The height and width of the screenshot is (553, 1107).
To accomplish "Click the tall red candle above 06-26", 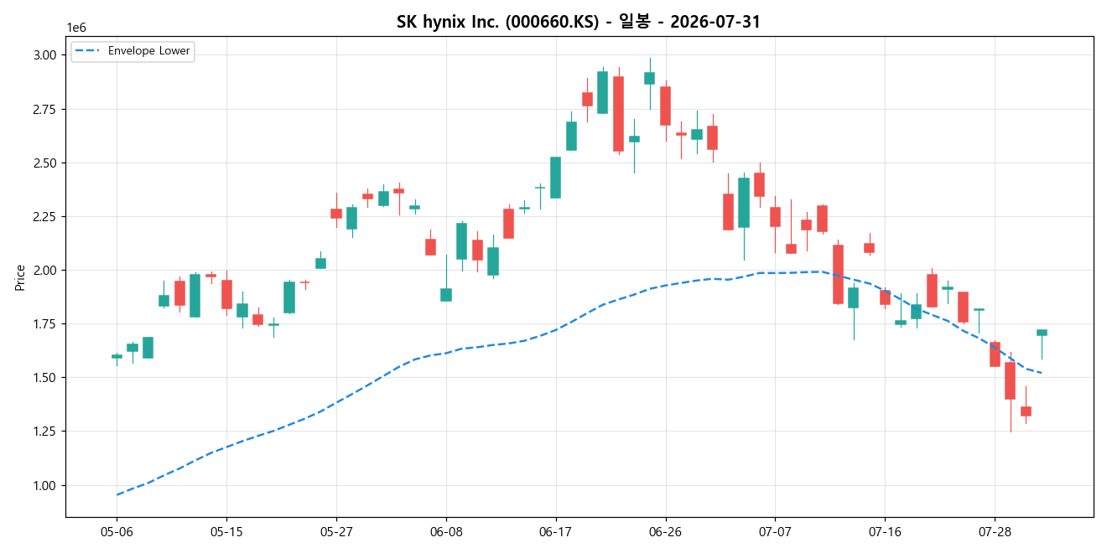I will coord(665,106).
